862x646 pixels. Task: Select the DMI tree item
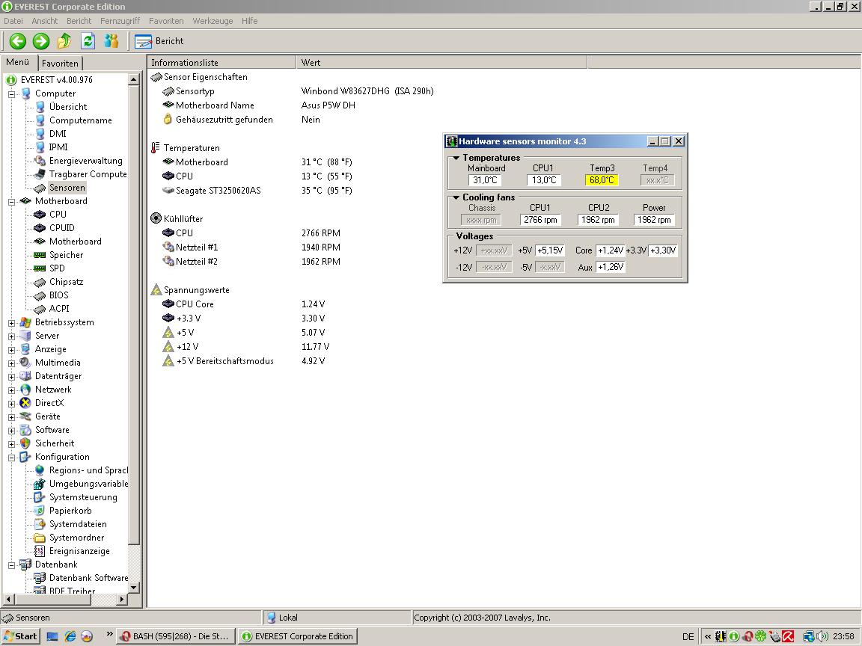58,134
